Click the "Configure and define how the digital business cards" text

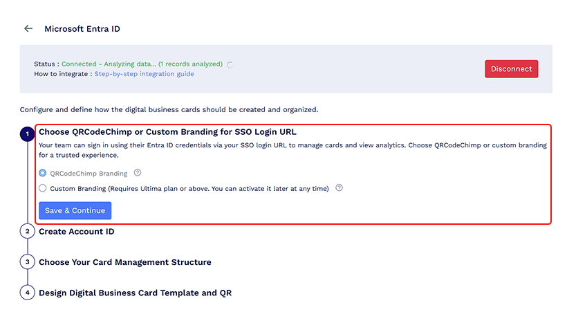click(x=169, y=109)
